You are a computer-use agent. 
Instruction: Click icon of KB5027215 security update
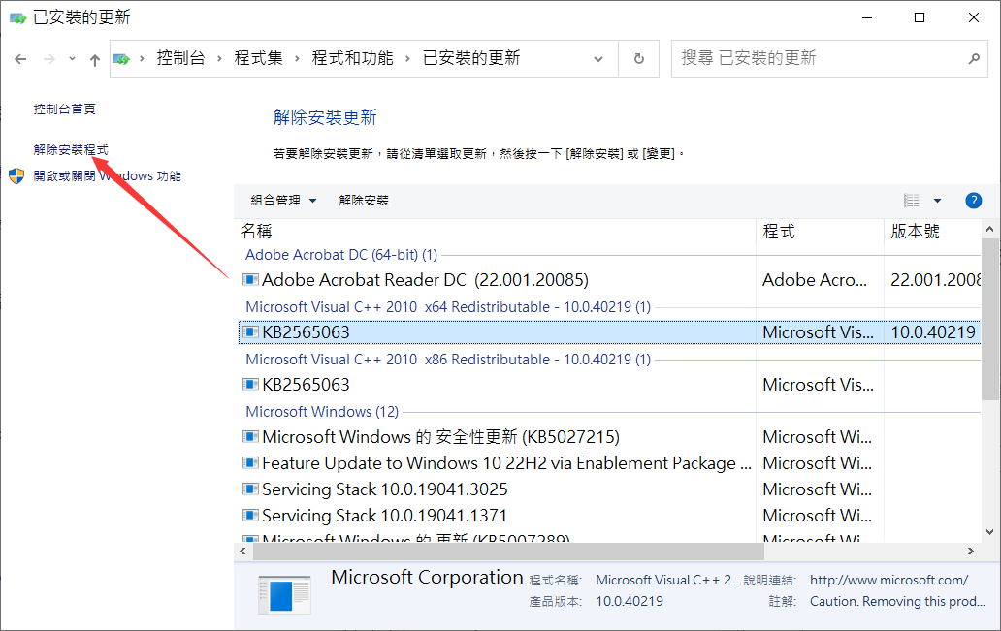[x=250, y=436]
